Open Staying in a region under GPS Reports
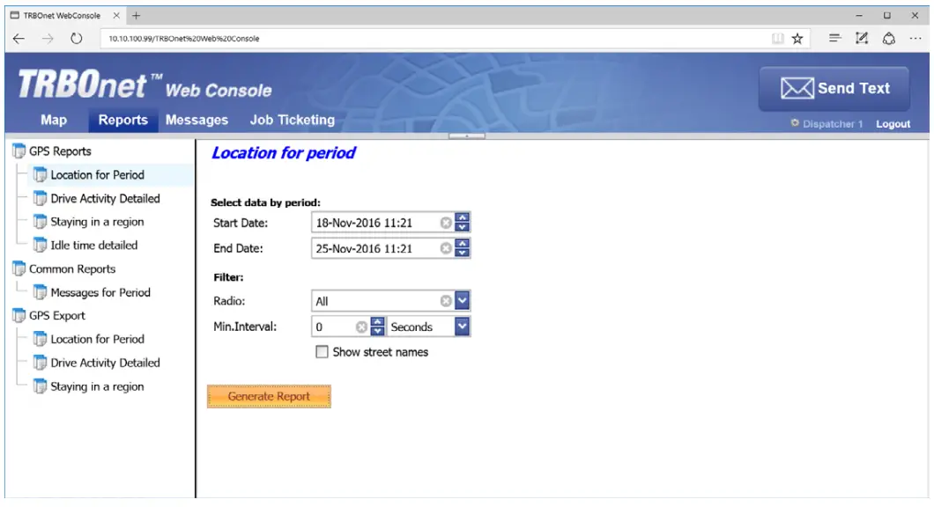Screen dimensions: 934x507 (x=97, y=222)
